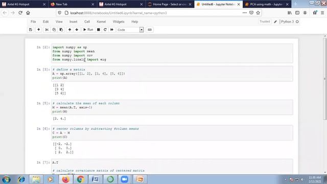
Task: Restart the kernel and rerun the notebook
Action: pos(112,30)
